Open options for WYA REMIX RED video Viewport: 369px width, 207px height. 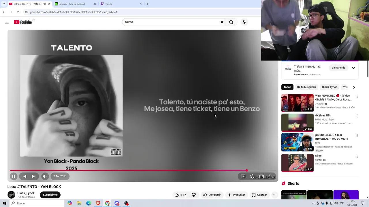tap(357, 96)
